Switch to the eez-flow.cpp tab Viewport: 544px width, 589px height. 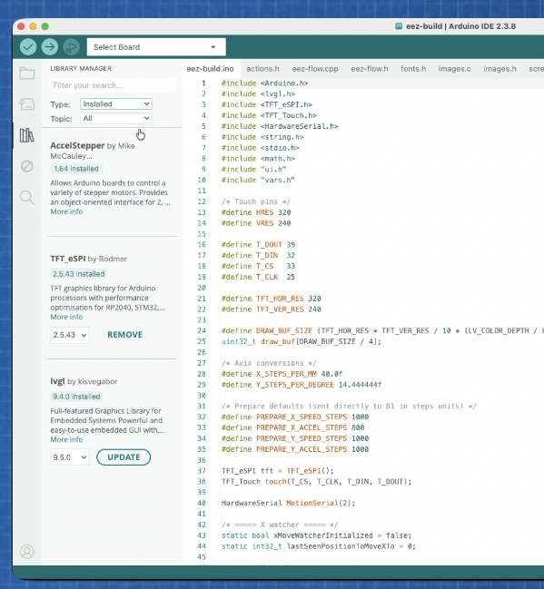[x=315, y=69]
